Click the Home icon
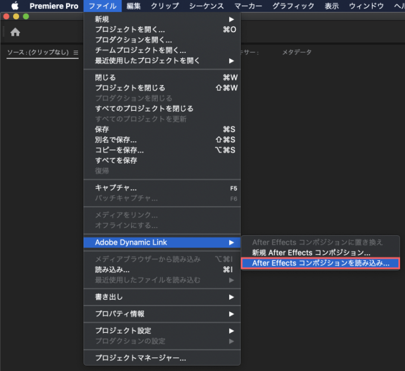Screen dimensions: 405x371 tap(15, 32)
